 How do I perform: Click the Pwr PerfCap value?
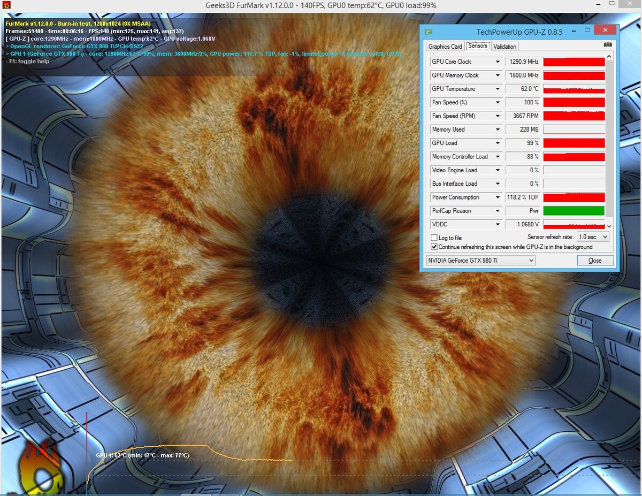523,211
